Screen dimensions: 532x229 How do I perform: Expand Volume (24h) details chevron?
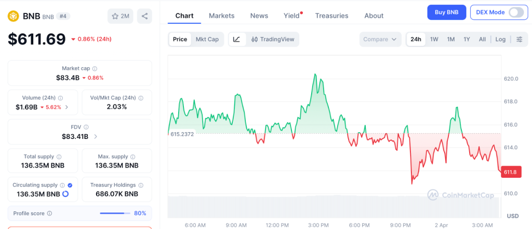tap(66, 107)
